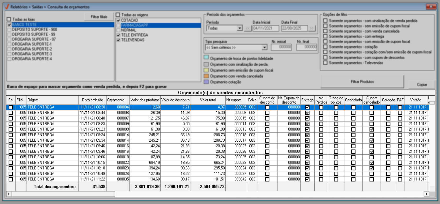This screenshot has width=440, height=204.
Task: Click the orange 'venda cancelada' color legend
Action: coord(206,76)
